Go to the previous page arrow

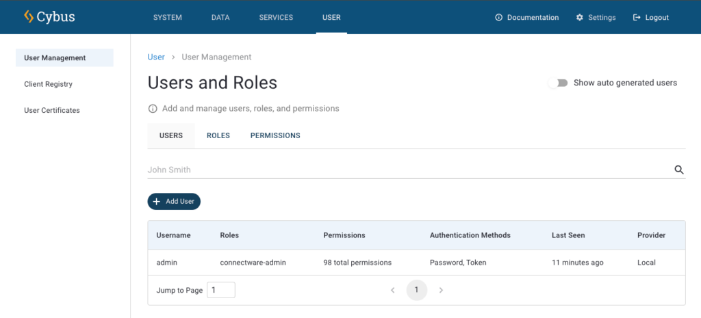point(392,291)
